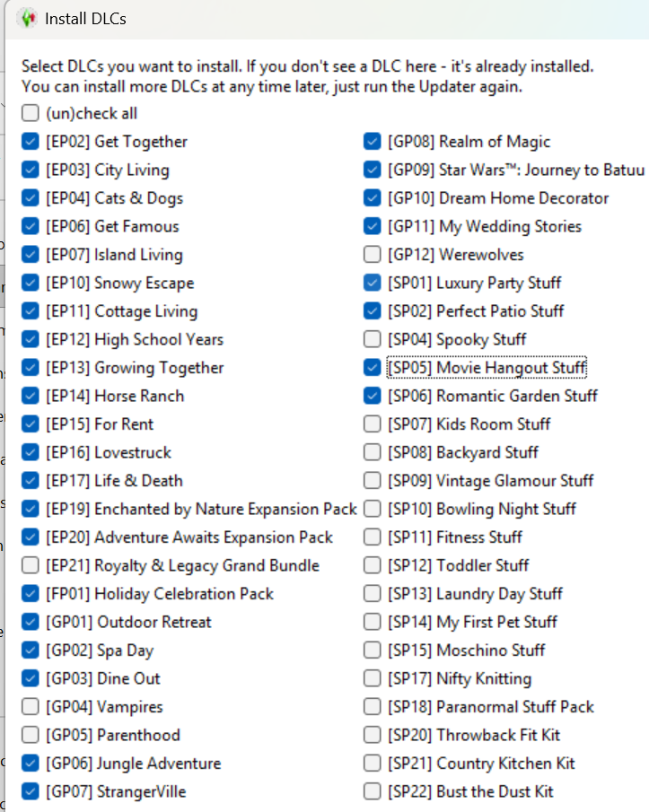The image size is (649, 812).
Task: Uncheck [GP02] Spa Day
Action: point(30,650)
